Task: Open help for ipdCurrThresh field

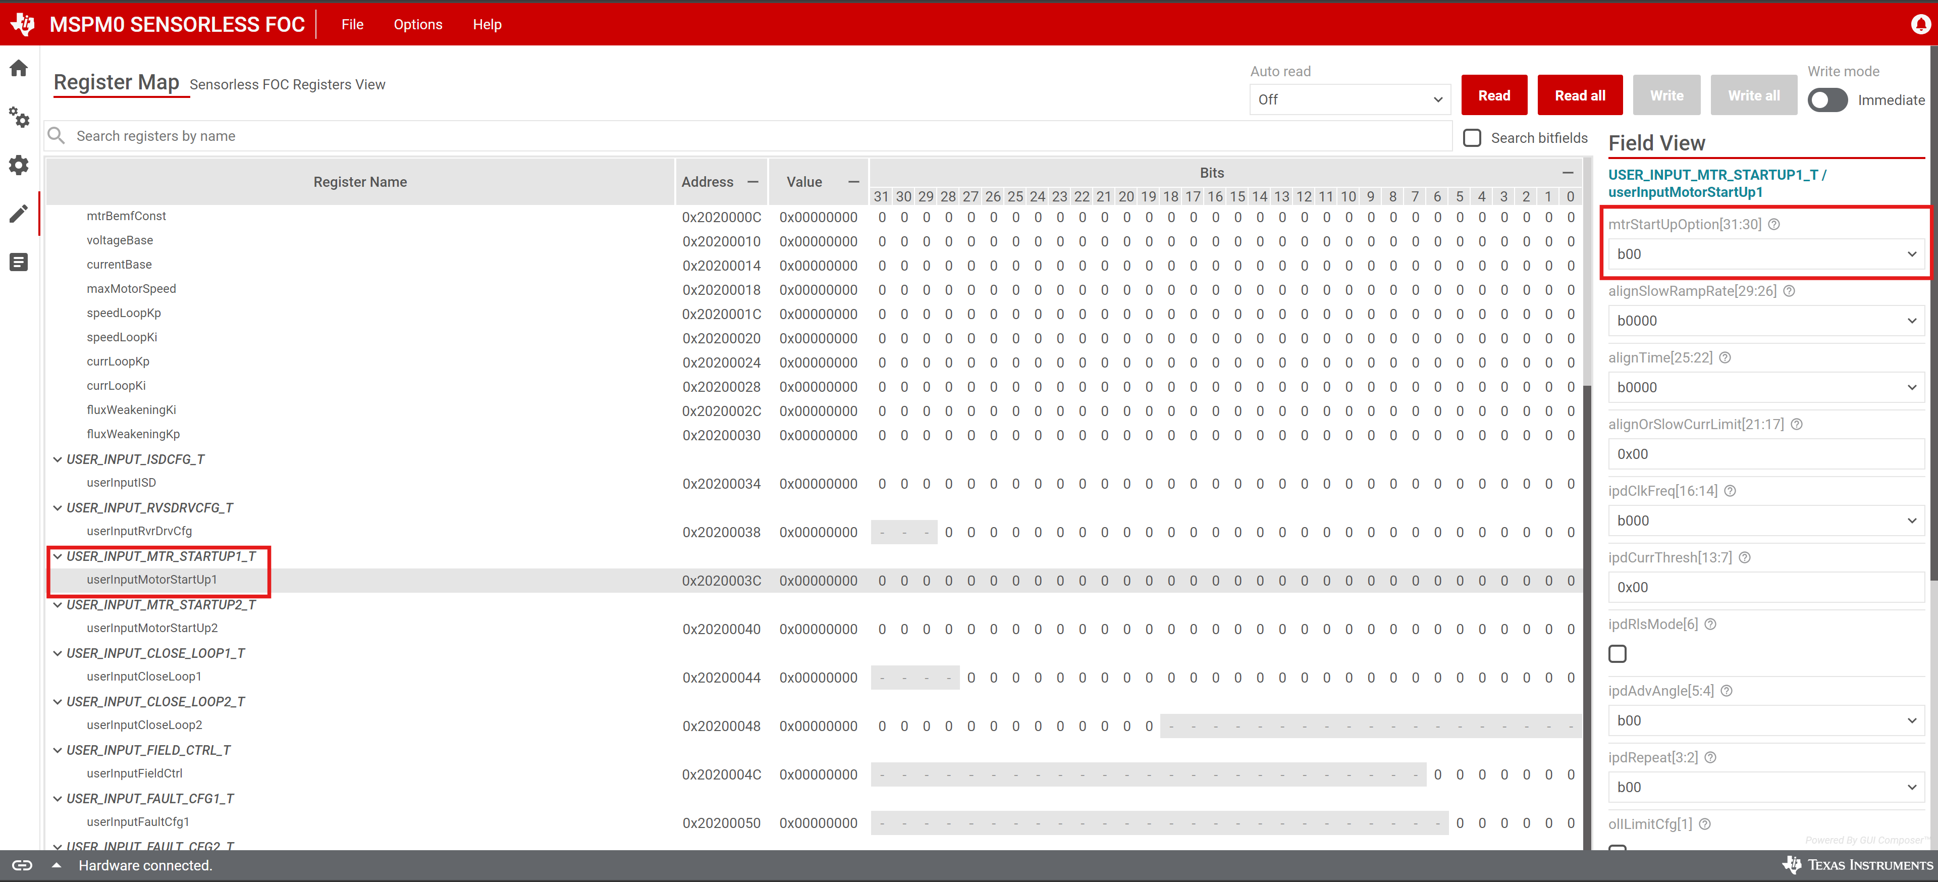Action: click(x=1745, y=558)
